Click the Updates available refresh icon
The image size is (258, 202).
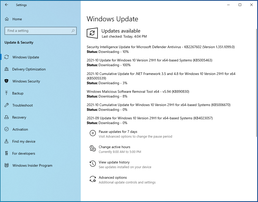point(92,33)
